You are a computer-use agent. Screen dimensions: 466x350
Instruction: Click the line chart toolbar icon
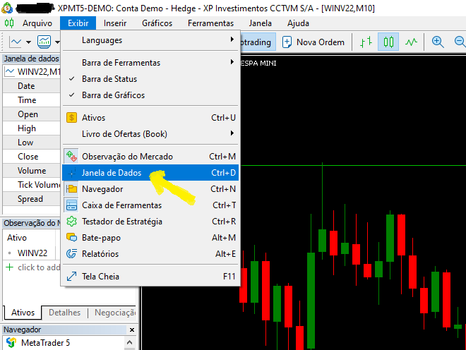pos(15,42)
